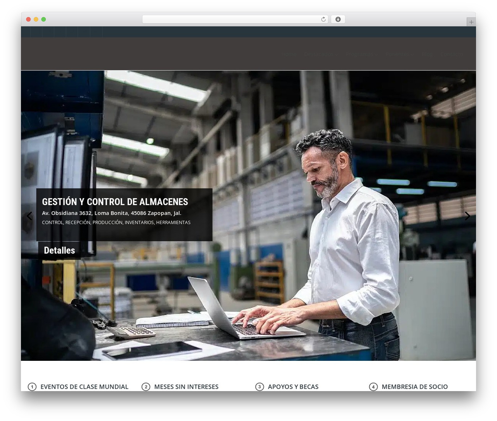
Task: Expand the Ponentes dropdown menu
Action: coord(400,54)
